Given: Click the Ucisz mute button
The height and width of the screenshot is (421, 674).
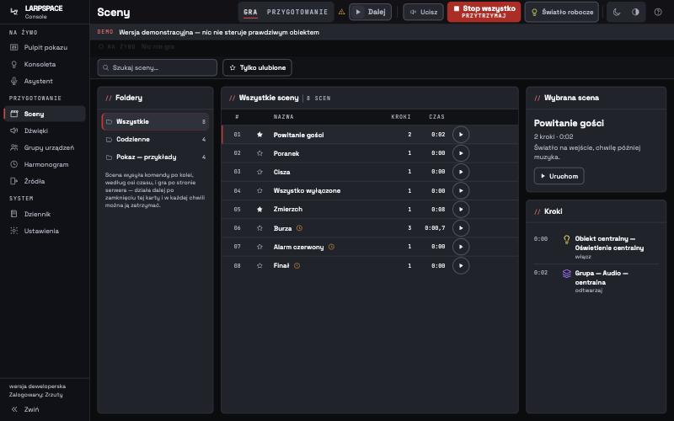Looking at the screenshot, I should 424,12.
